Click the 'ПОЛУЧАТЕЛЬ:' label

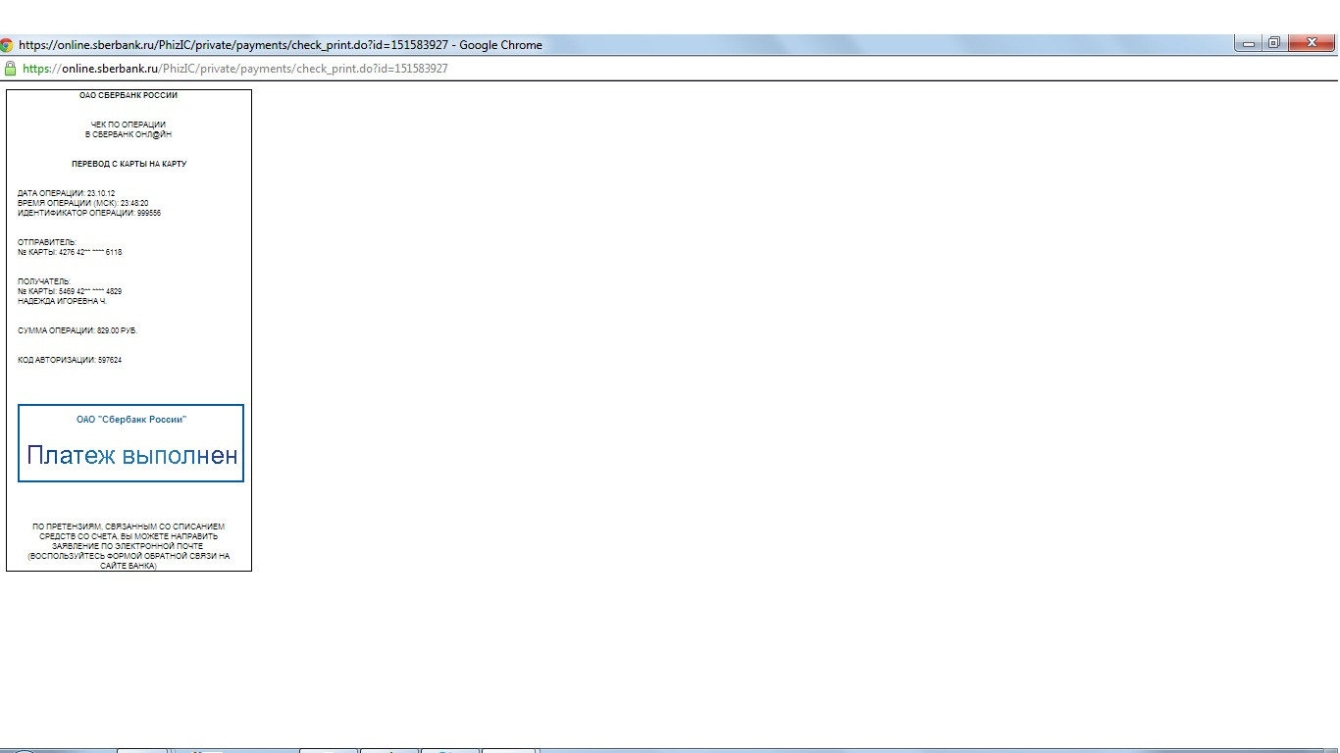44,282
